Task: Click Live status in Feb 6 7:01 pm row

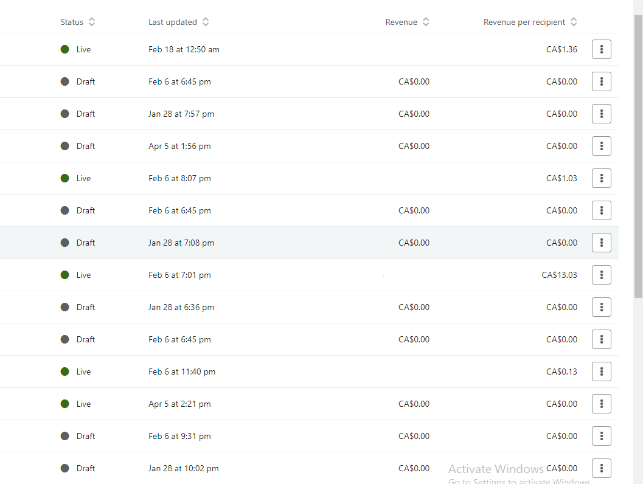Action: [x=76, y=275]
